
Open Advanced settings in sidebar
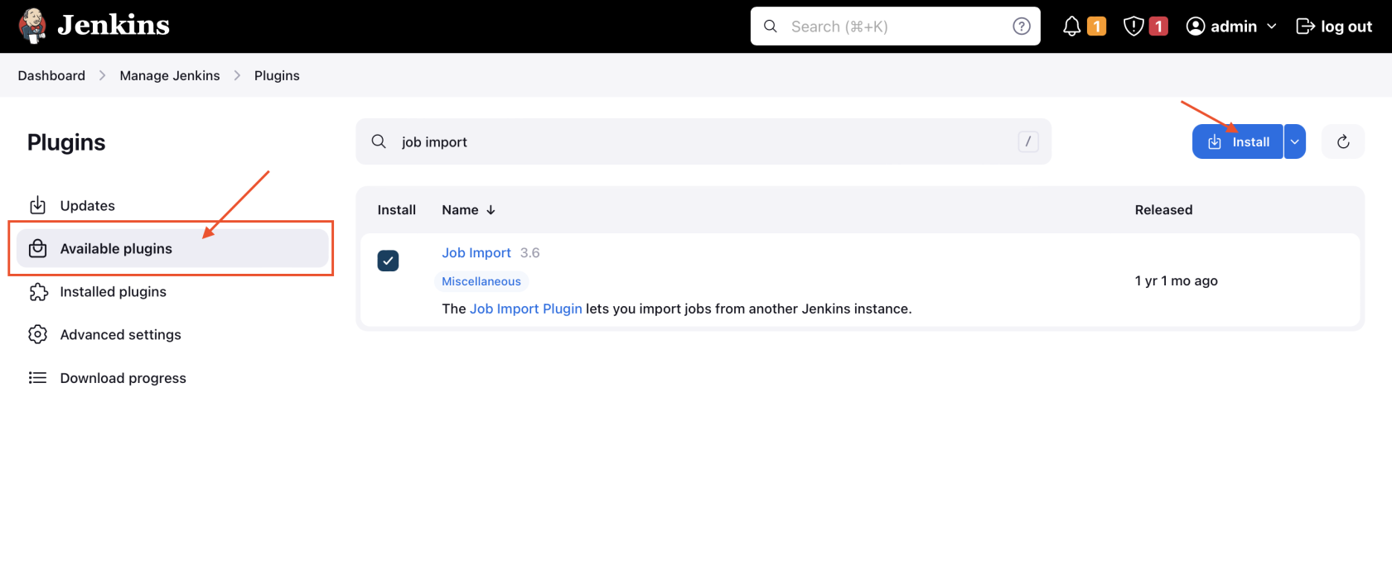[x=120, y=335]
